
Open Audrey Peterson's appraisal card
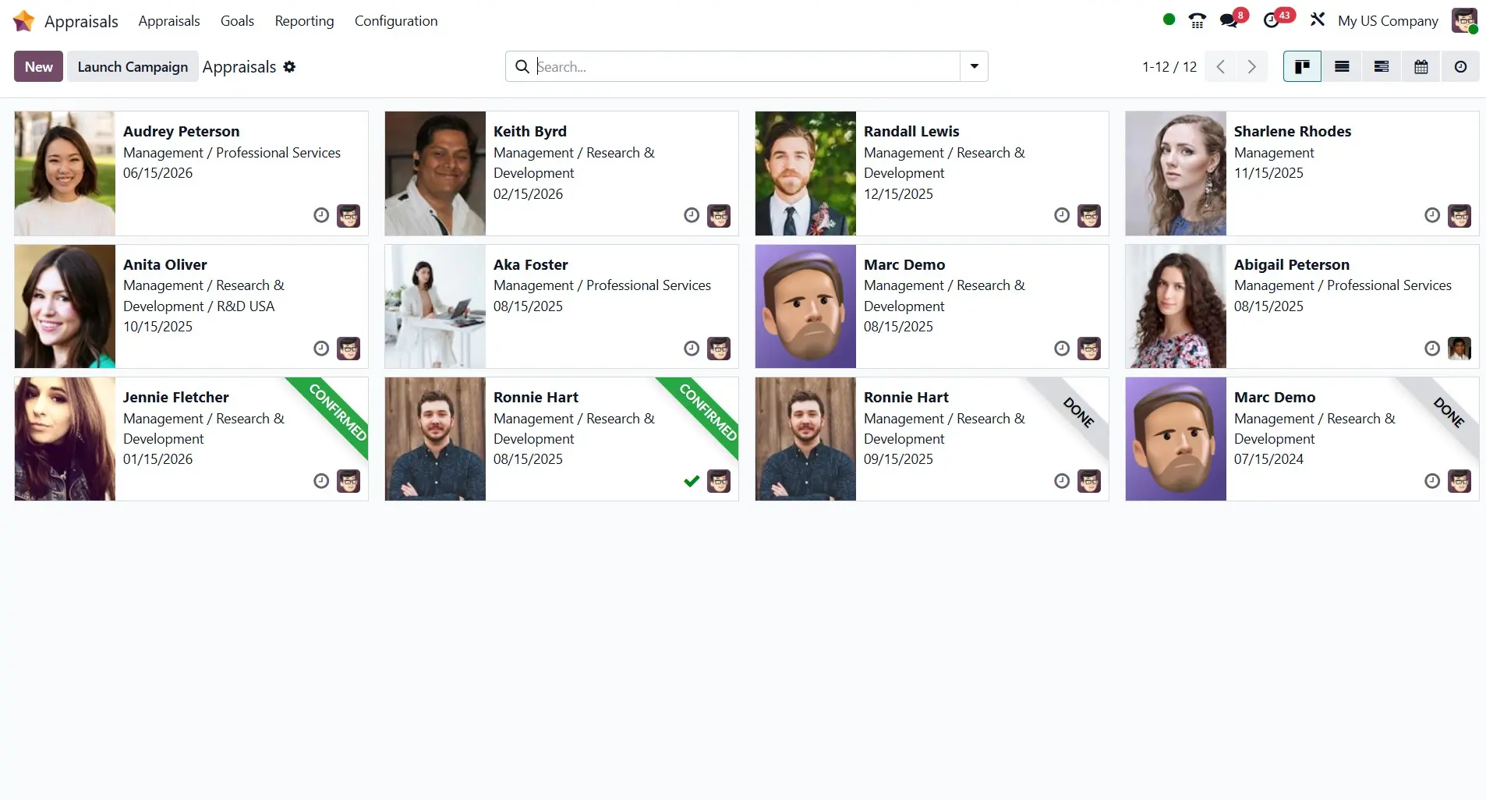pyautogui.click(x=191, y=173)
